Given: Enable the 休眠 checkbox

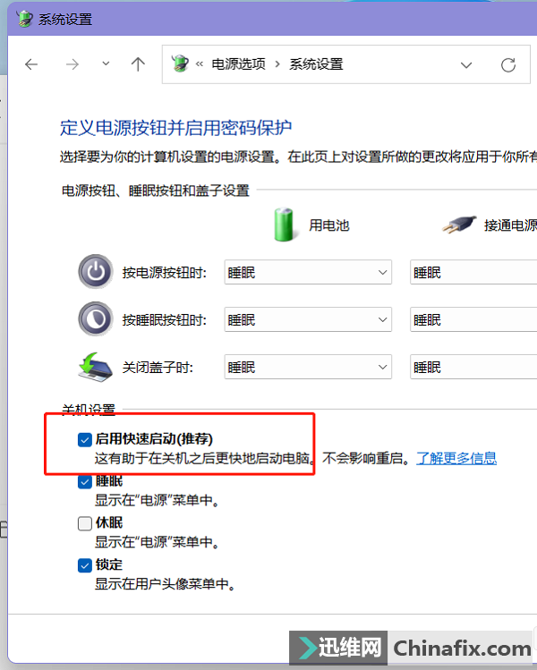Looking at the screenshot, I should tap(85, 523).
